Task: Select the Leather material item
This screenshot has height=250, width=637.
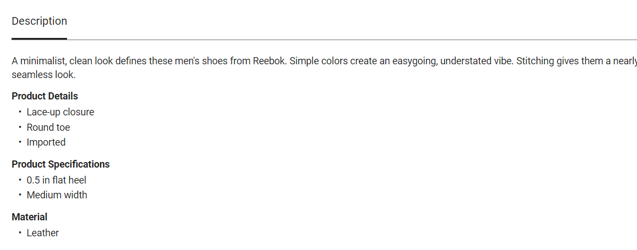Action: click(43, 233)
